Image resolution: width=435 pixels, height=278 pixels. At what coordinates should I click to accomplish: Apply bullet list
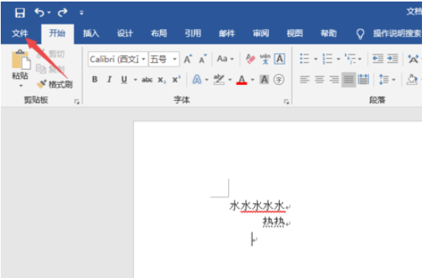(305, 59)
